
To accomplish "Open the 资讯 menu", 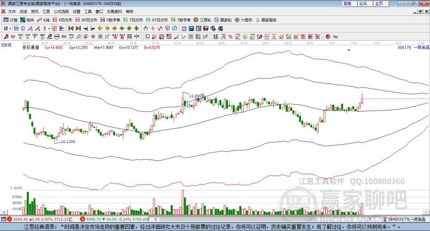I will coord(34,11).
